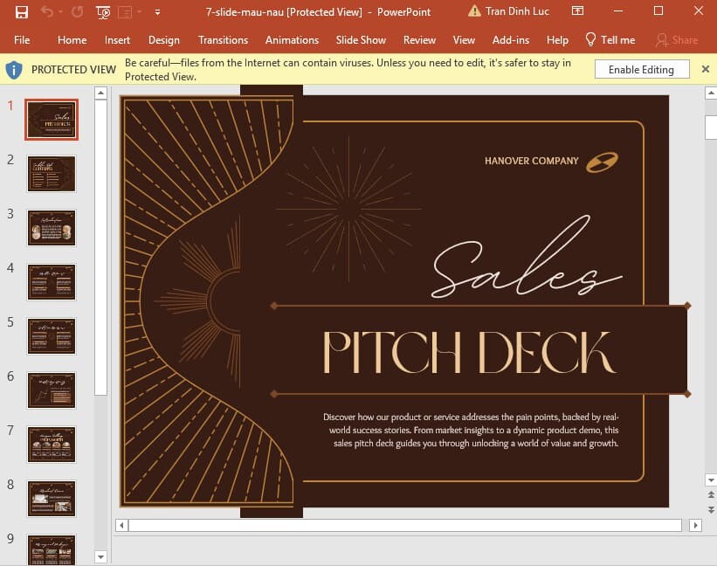Switch to the Insert tab
The image size is (717, 566).
pos(117,40)
